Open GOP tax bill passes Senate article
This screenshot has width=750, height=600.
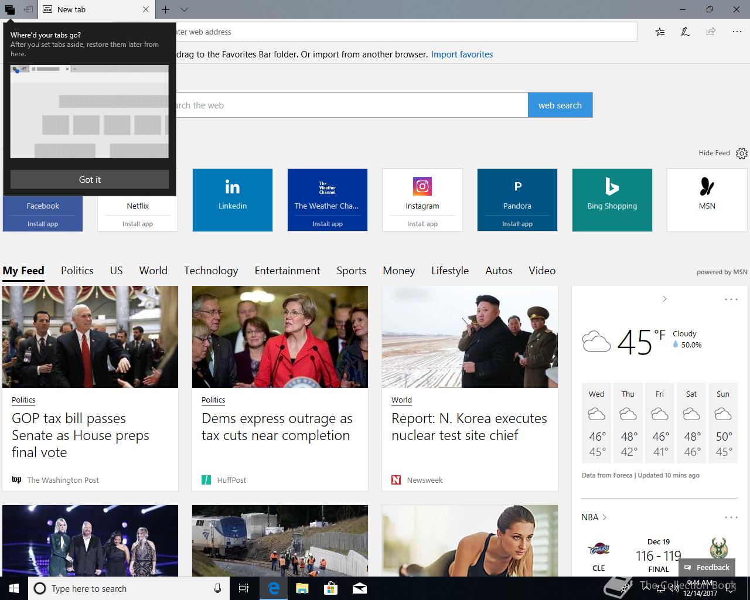coord(80,435)
